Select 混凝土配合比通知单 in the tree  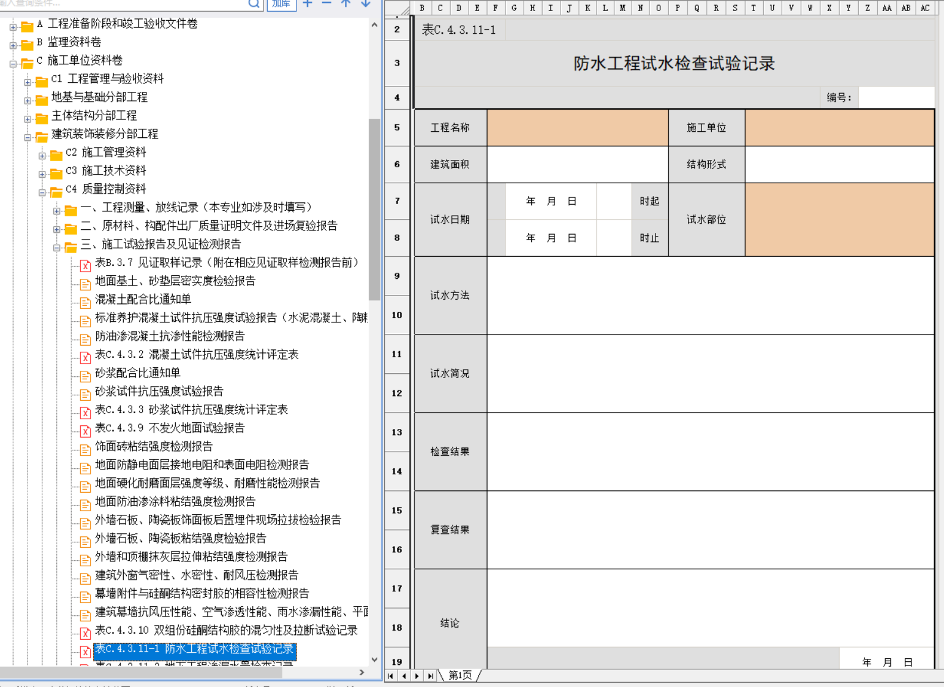[x=143, y=299]
